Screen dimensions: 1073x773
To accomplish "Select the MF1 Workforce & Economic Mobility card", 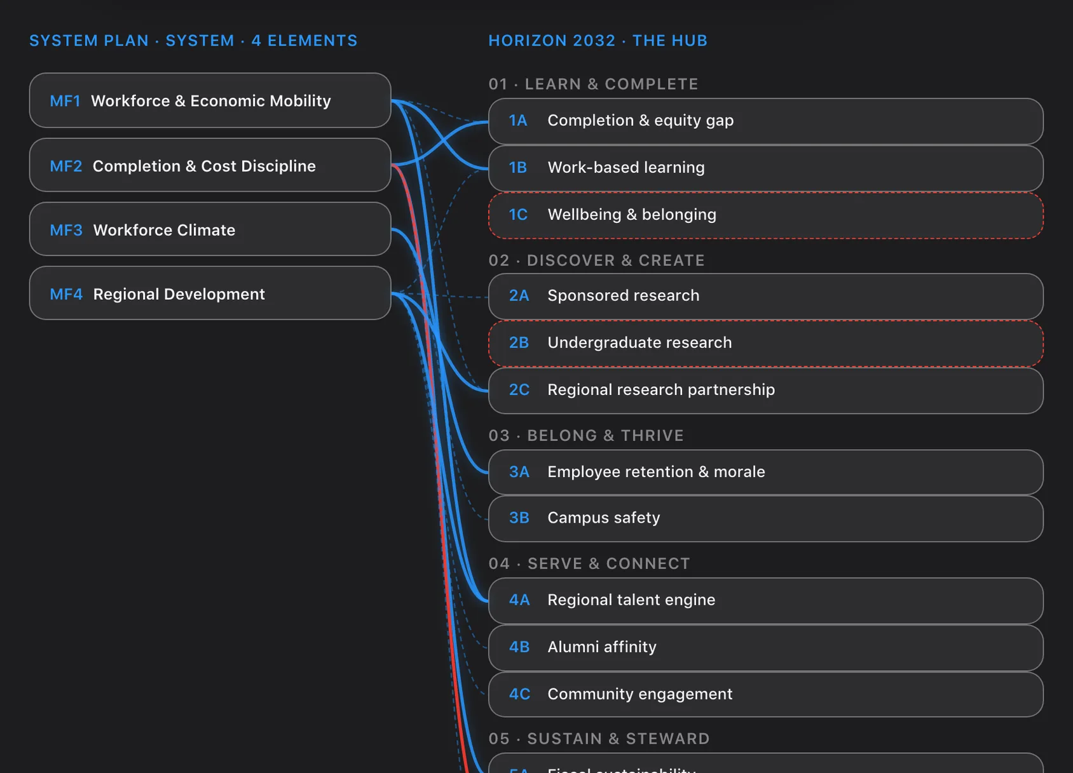I will pyautogui.click(x=210, y=100).
